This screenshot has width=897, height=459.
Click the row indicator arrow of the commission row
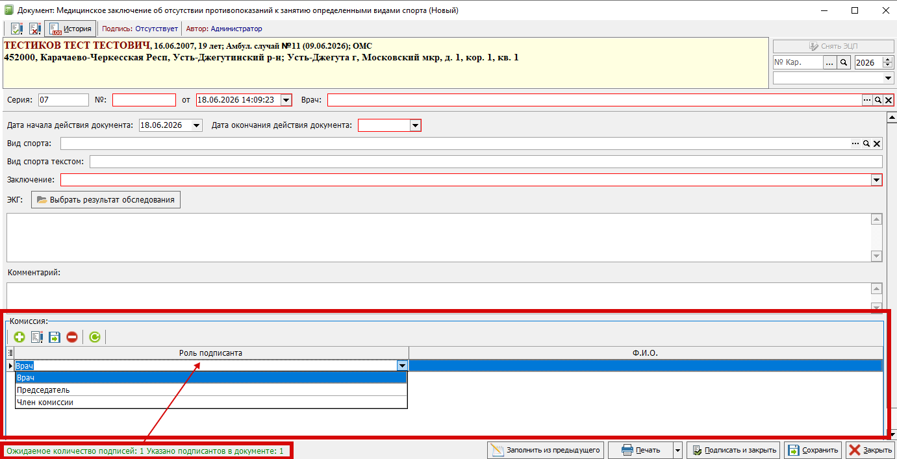pyautogui.click(x=10, y=366)
